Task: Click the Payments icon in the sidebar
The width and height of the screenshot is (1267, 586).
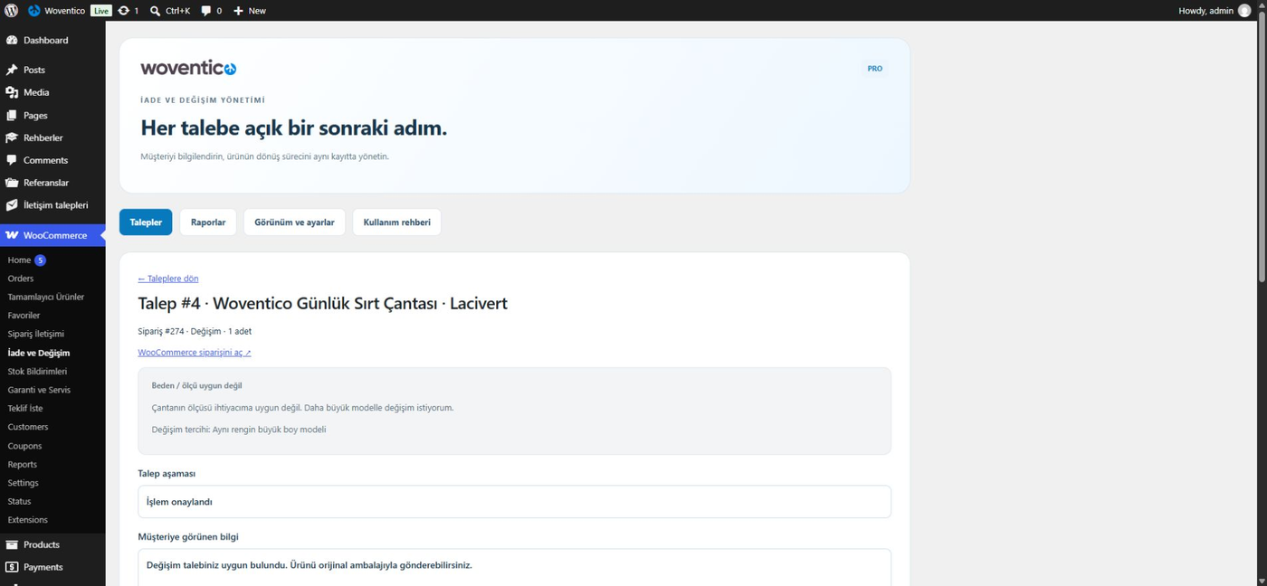Action: click(x=12, y=567)
